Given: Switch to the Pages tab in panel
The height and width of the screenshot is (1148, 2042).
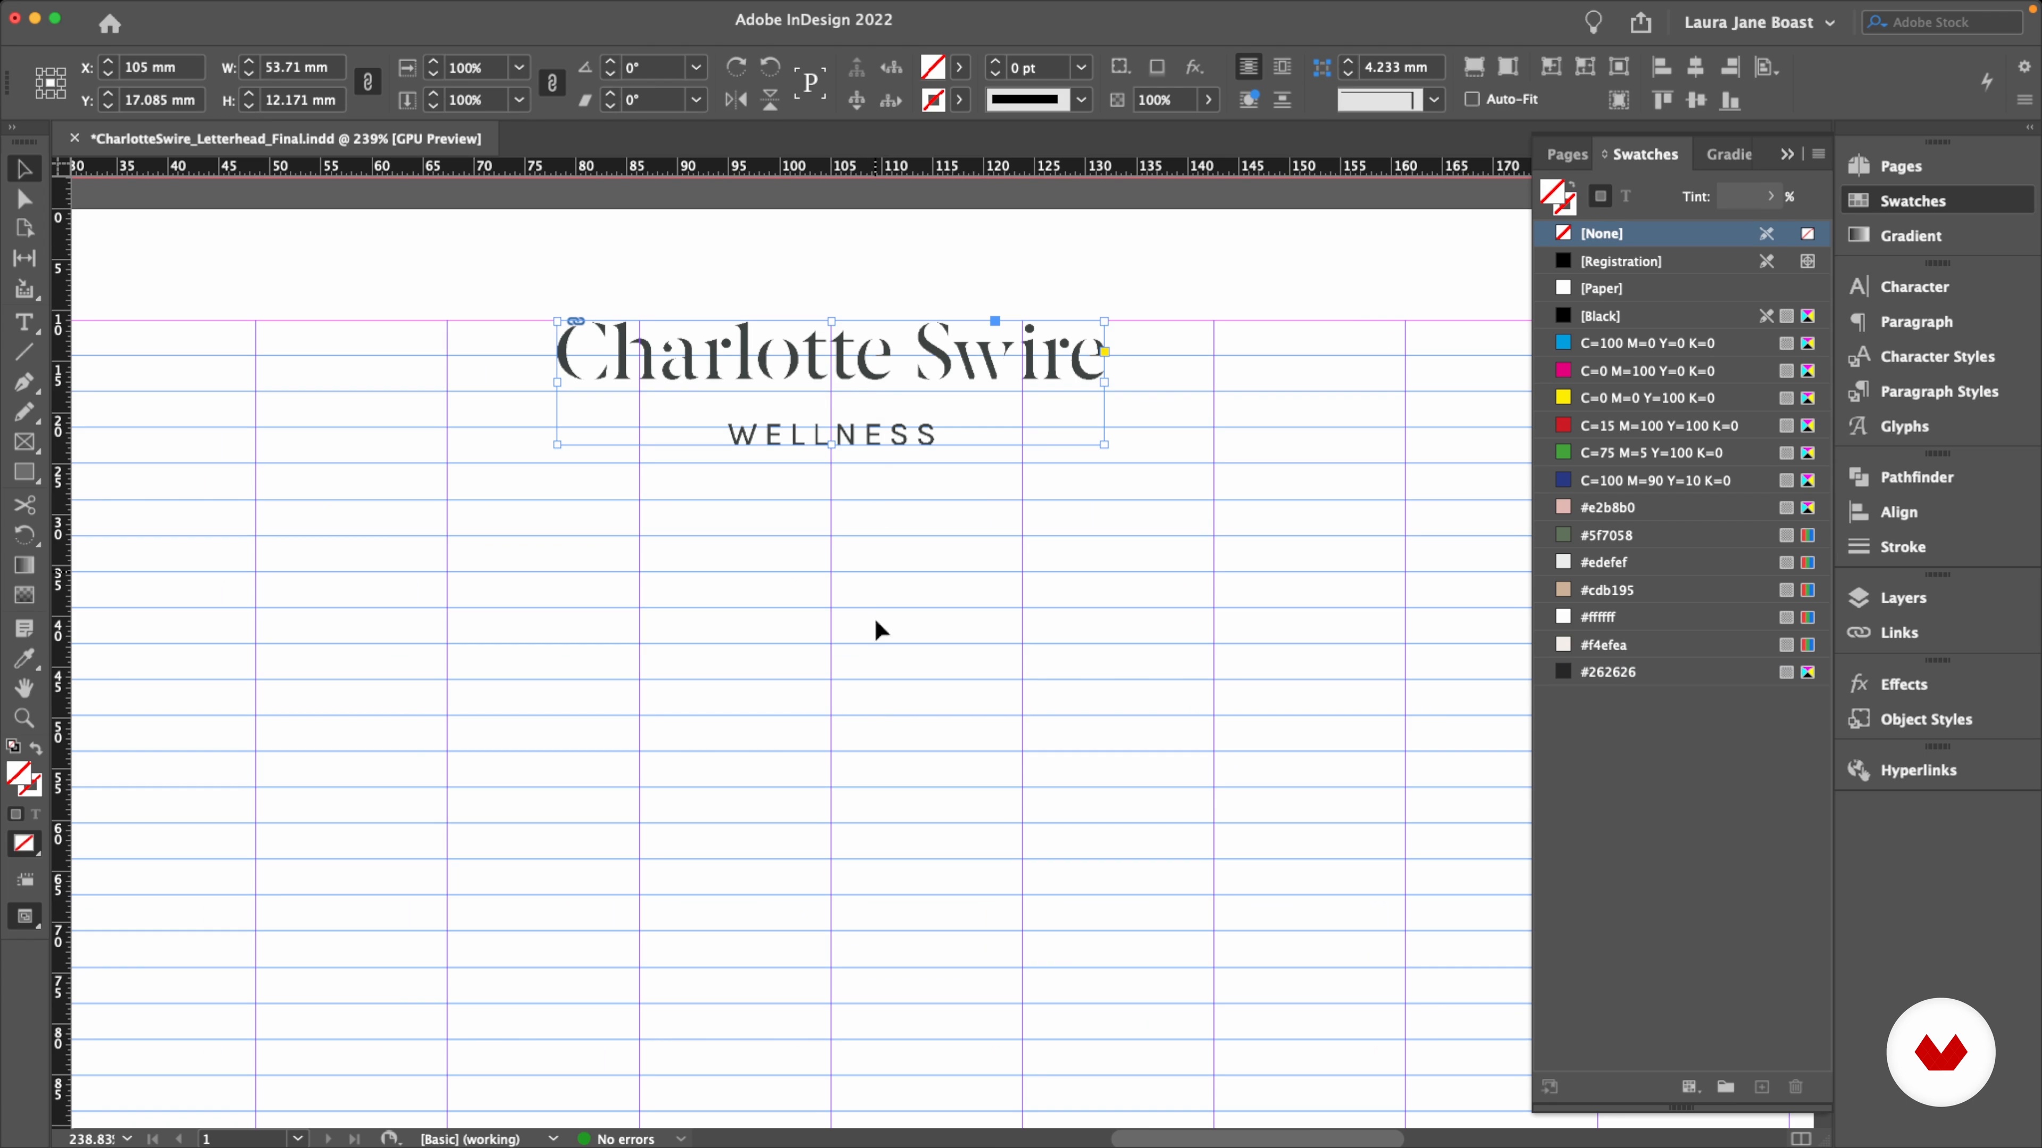Looking at the screenshot, I should 1567,155.
